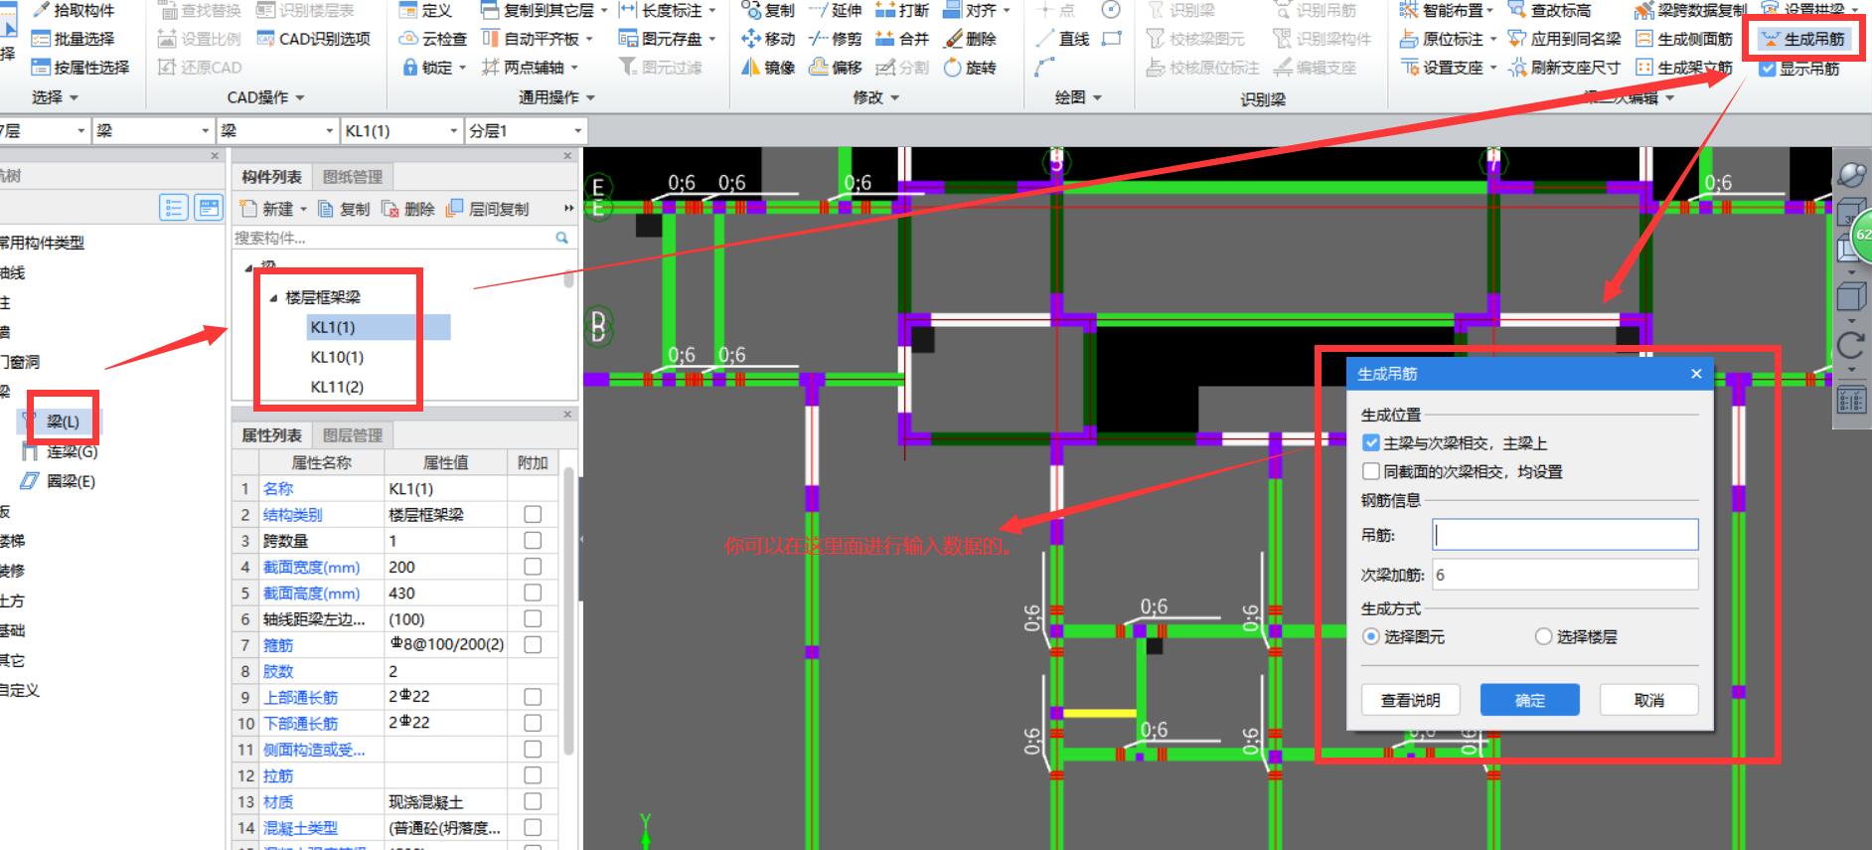Open the 分层1 layer dropdown
This screenshot has height=850, width=1872.
coord(578,131)
